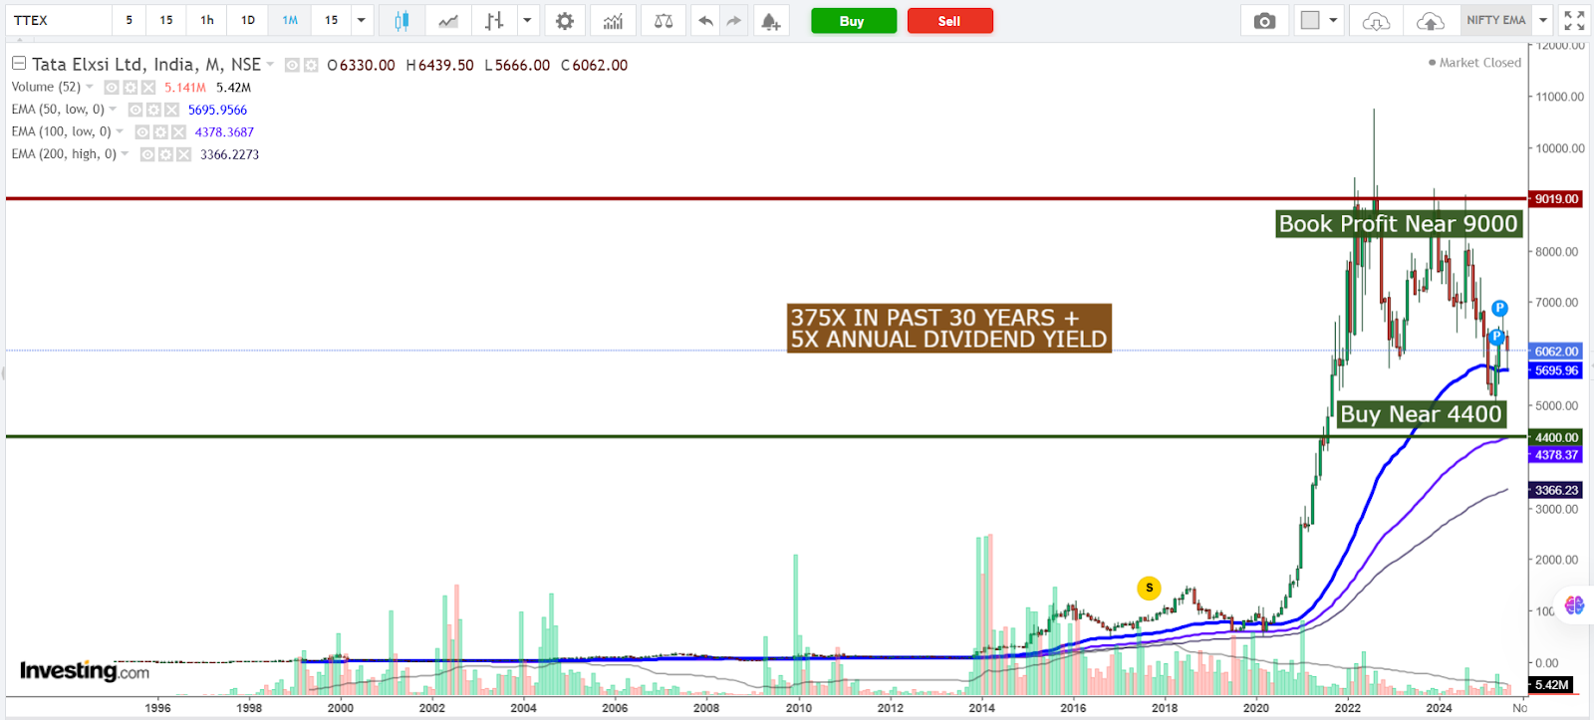This screenshot has width=1594, height=720.
Task: Select the 5 interval tab
Action: (x=129, y=20)
